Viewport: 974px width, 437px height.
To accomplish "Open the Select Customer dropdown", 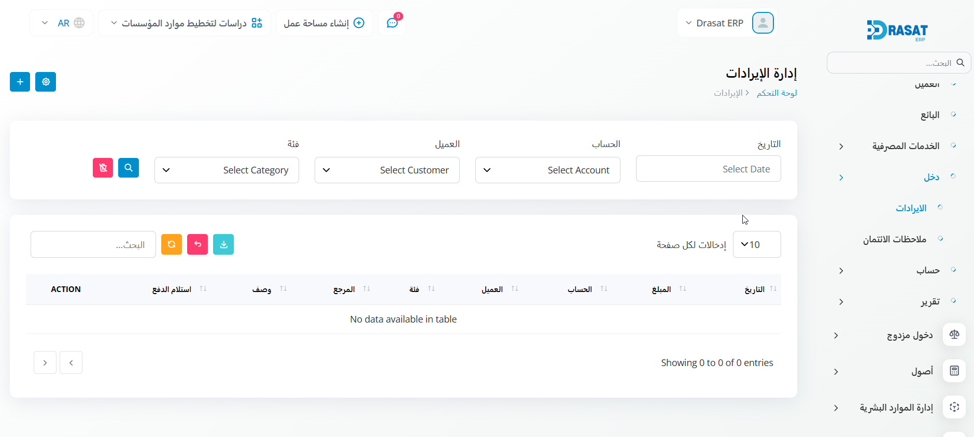I will 387,170.
